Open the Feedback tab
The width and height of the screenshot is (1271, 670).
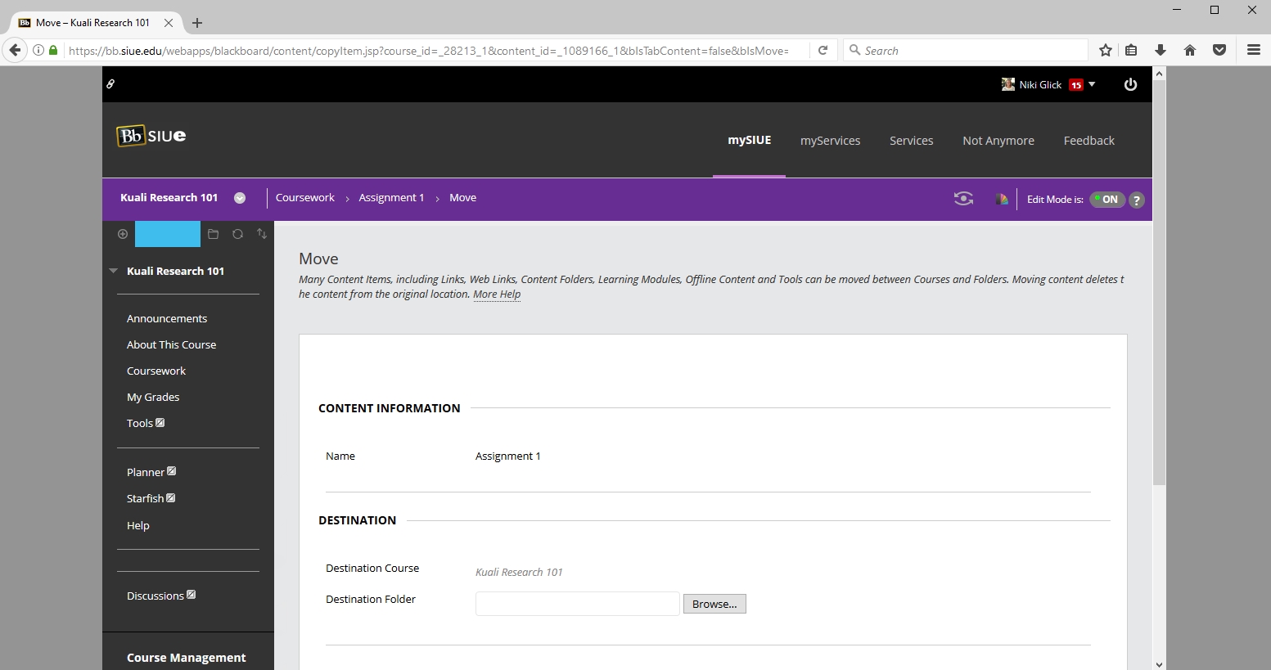click(x=1088, y=141)
